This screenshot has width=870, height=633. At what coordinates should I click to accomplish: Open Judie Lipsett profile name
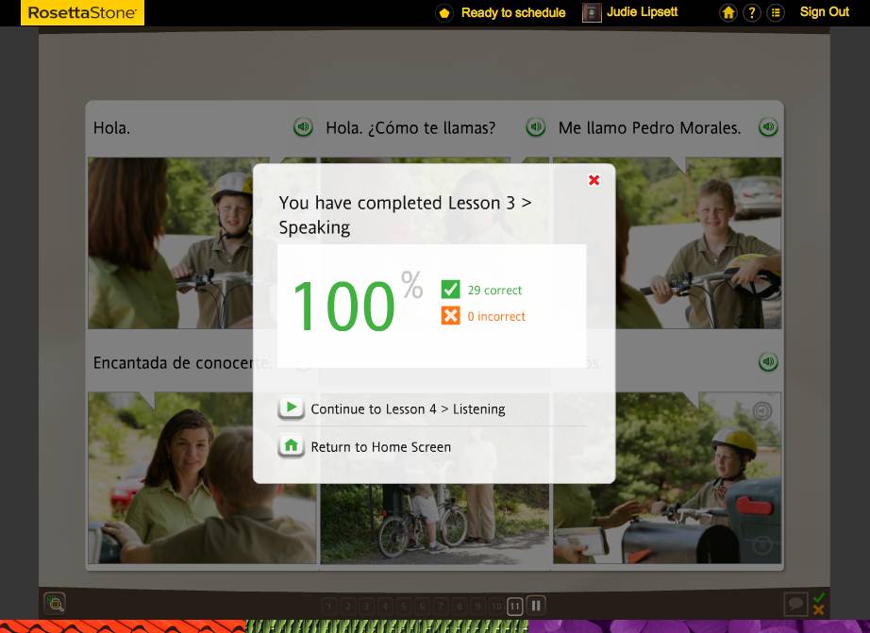point(642,11)
